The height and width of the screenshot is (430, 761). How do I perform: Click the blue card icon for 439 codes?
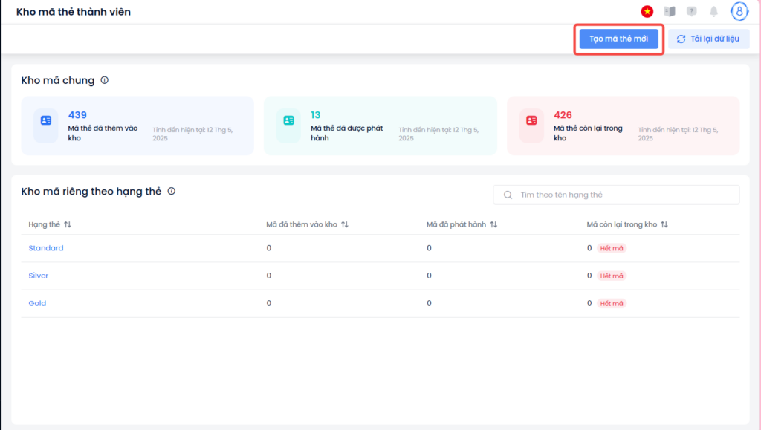tap(45, 120)
